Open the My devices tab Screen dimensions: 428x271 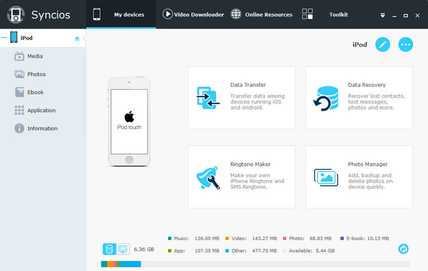121,14
